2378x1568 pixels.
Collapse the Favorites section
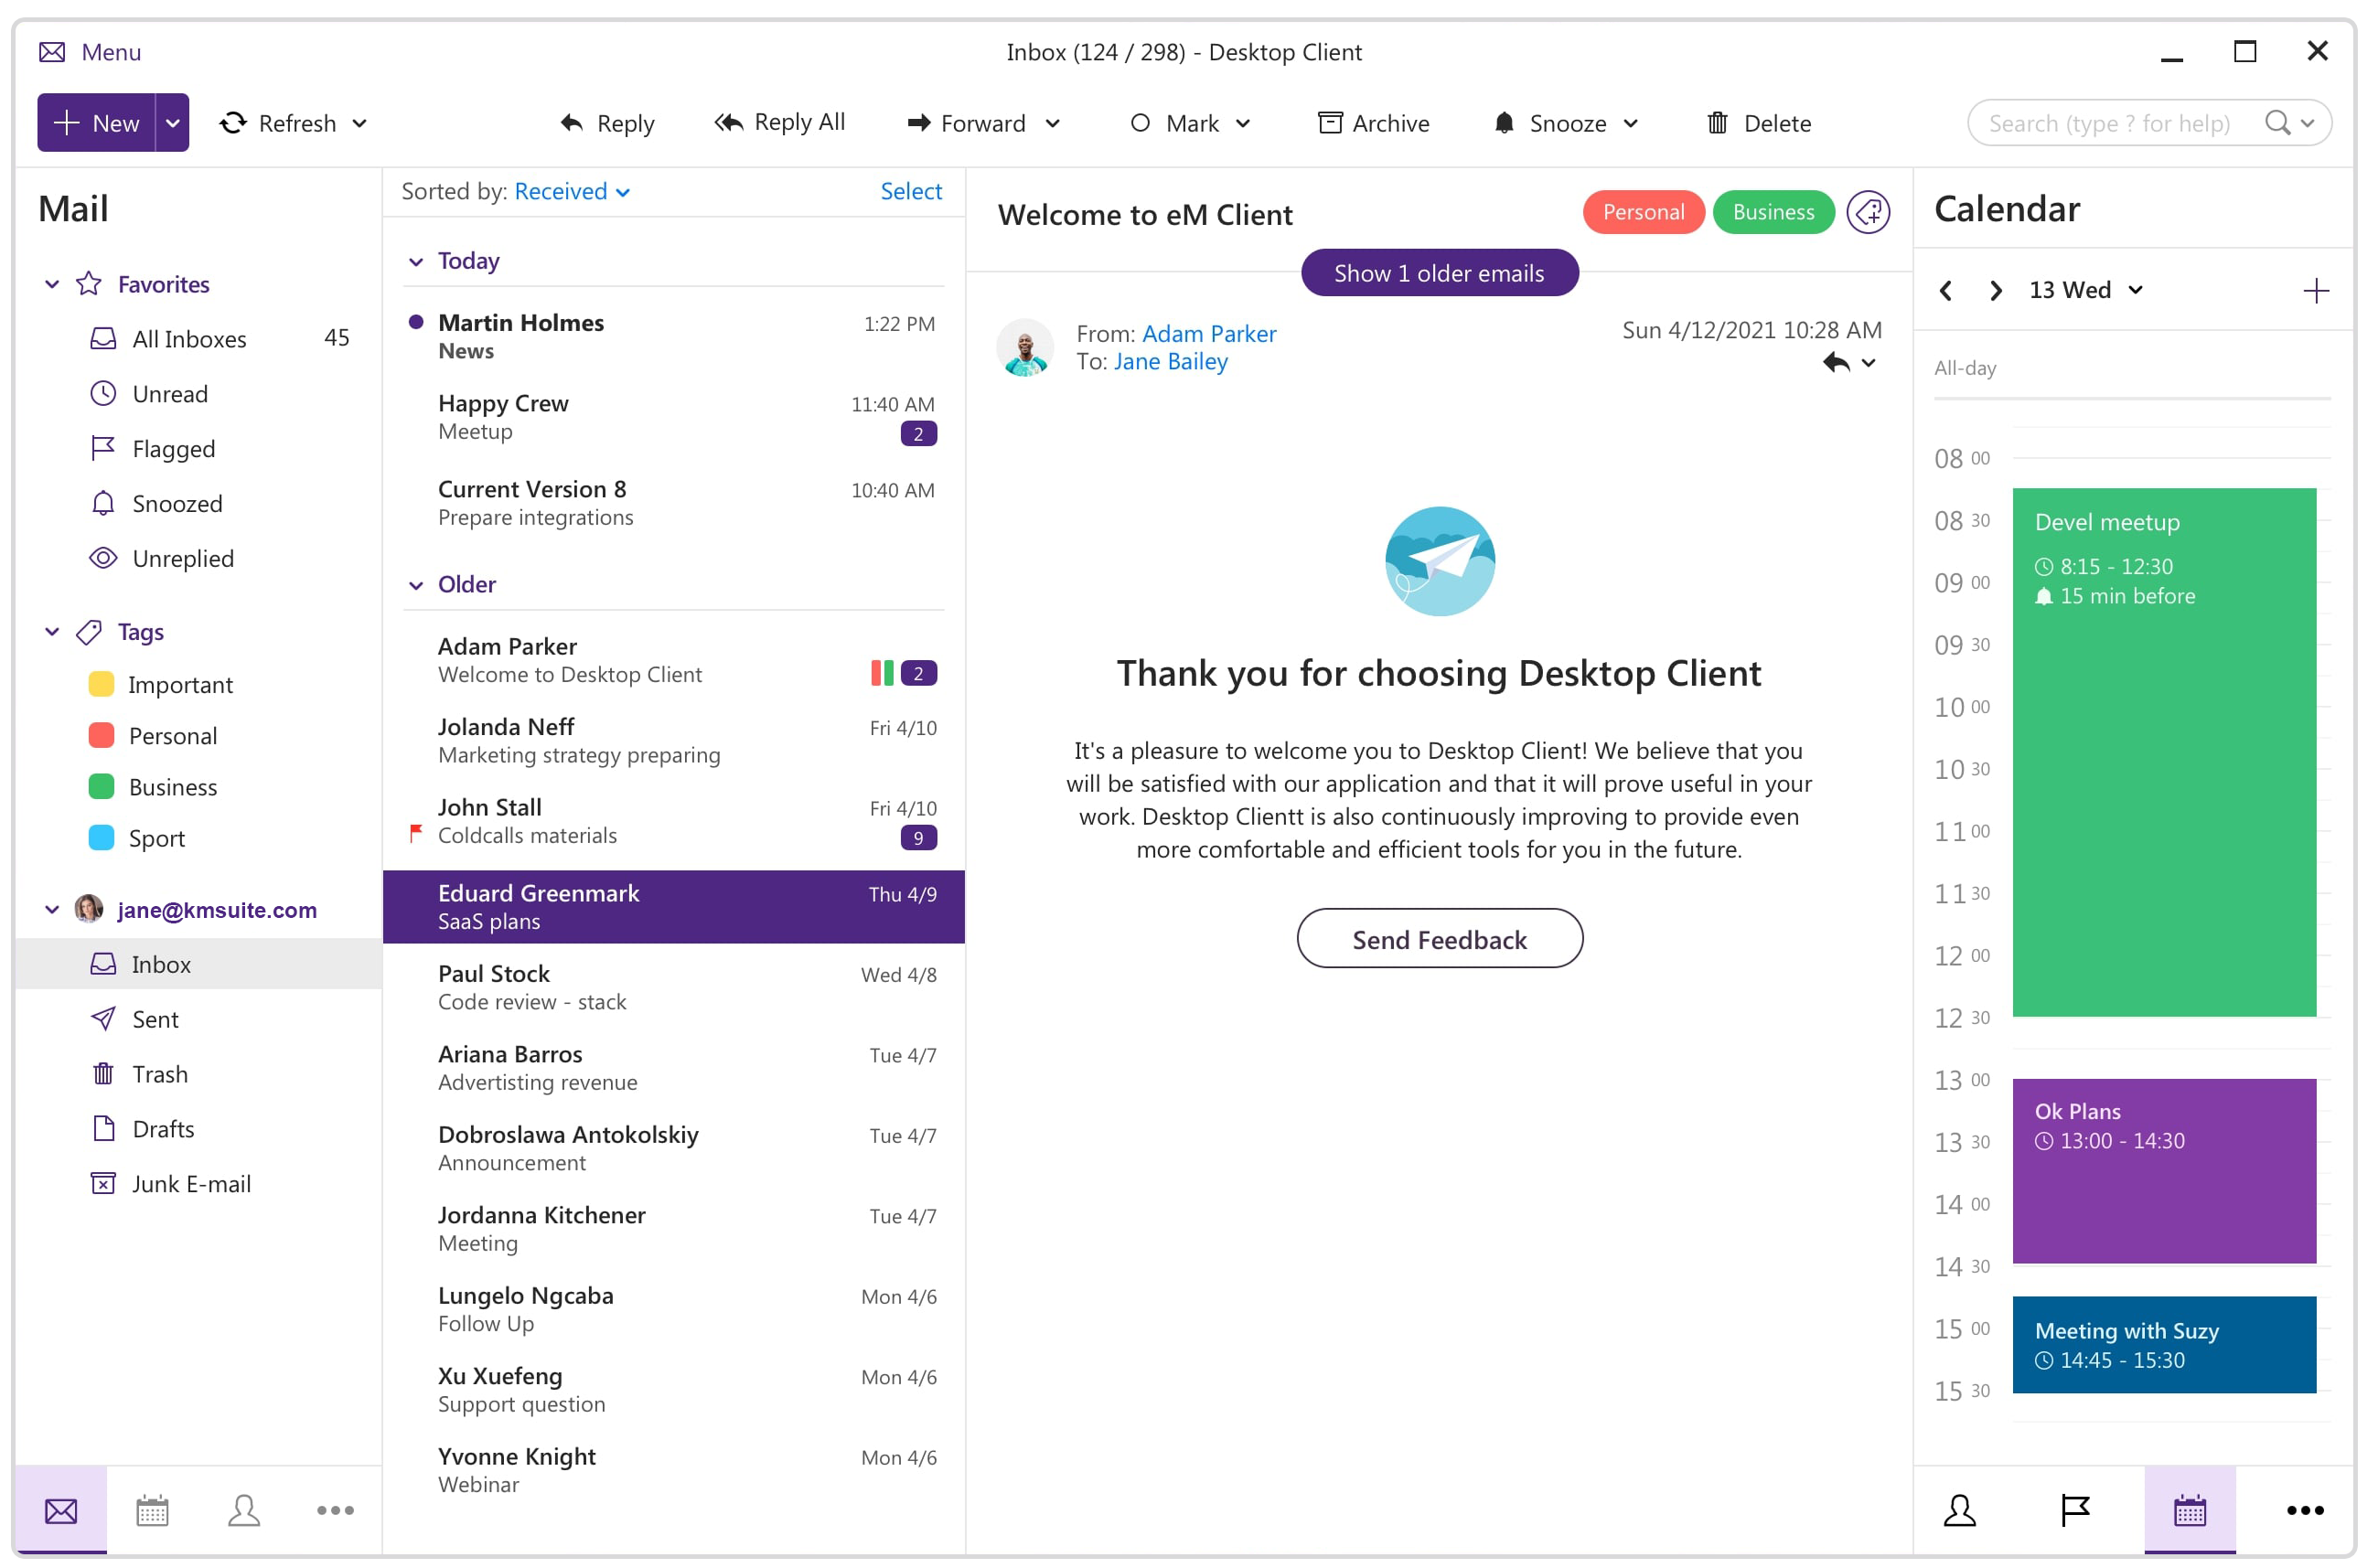click(52, 285)
